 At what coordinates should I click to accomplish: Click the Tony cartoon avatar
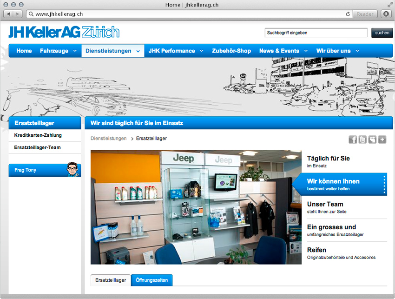click(x=73, y=169)
